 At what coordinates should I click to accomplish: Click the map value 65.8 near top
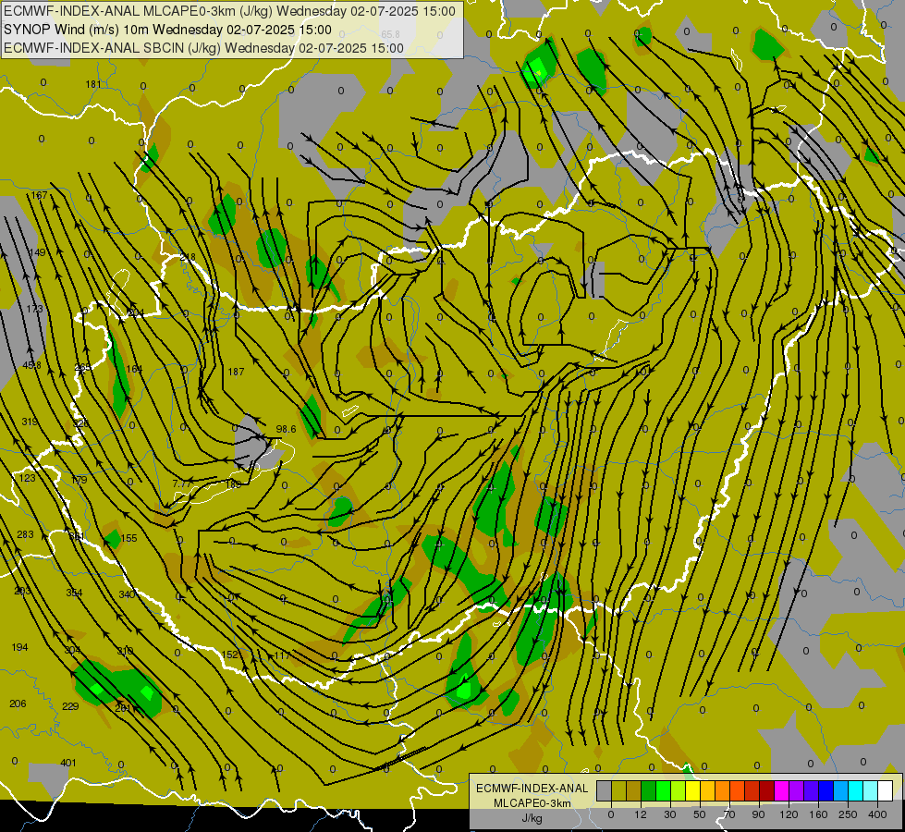(391, 34)
